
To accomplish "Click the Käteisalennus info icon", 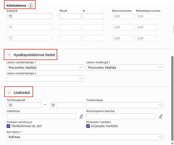I will pyautogui.click(x=31, y=5).
